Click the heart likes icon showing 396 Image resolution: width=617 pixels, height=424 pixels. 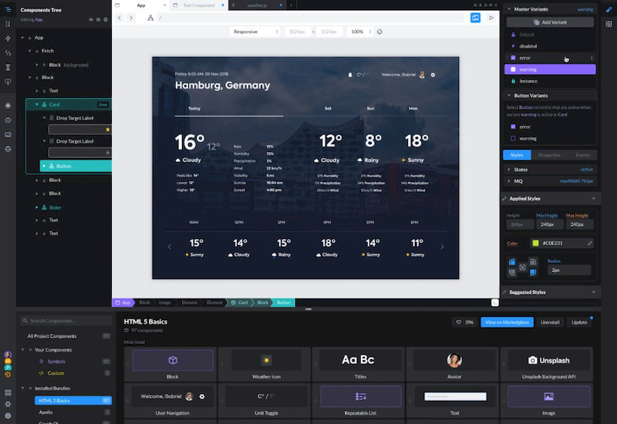[x=458, y=322]
